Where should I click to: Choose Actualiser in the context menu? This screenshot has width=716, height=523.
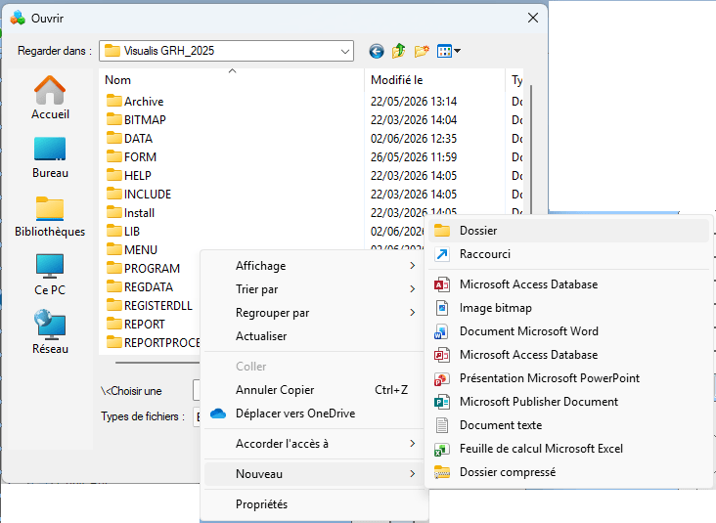tap(315, 336)
